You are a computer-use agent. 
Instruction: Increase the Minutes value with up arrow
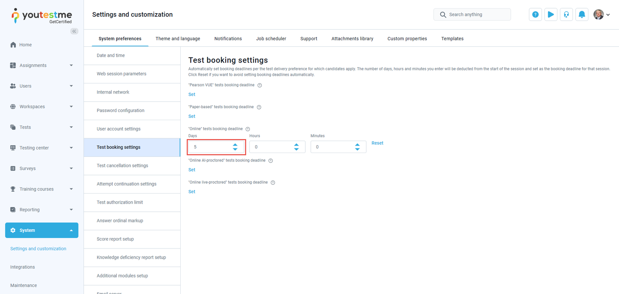click(357, 145)
